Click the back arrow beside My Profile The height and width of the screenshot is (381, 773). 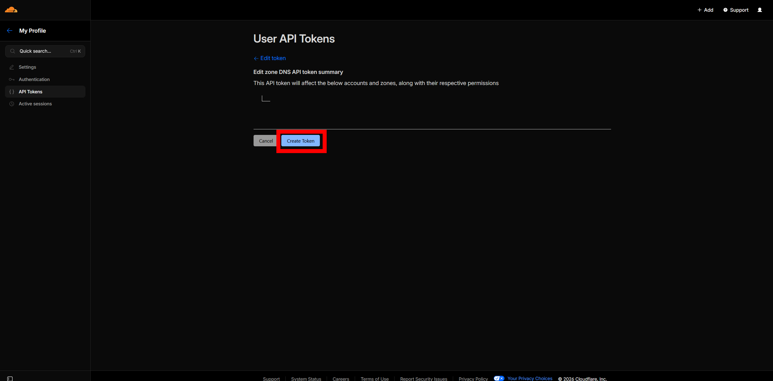(x=10, y=30)
